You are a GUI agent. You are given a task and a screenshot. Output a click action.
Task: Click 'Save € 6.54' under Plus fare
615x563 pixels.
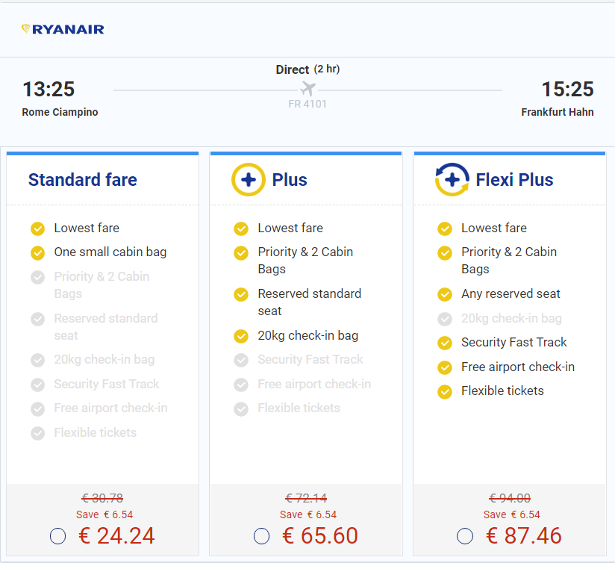coord(308,514)
